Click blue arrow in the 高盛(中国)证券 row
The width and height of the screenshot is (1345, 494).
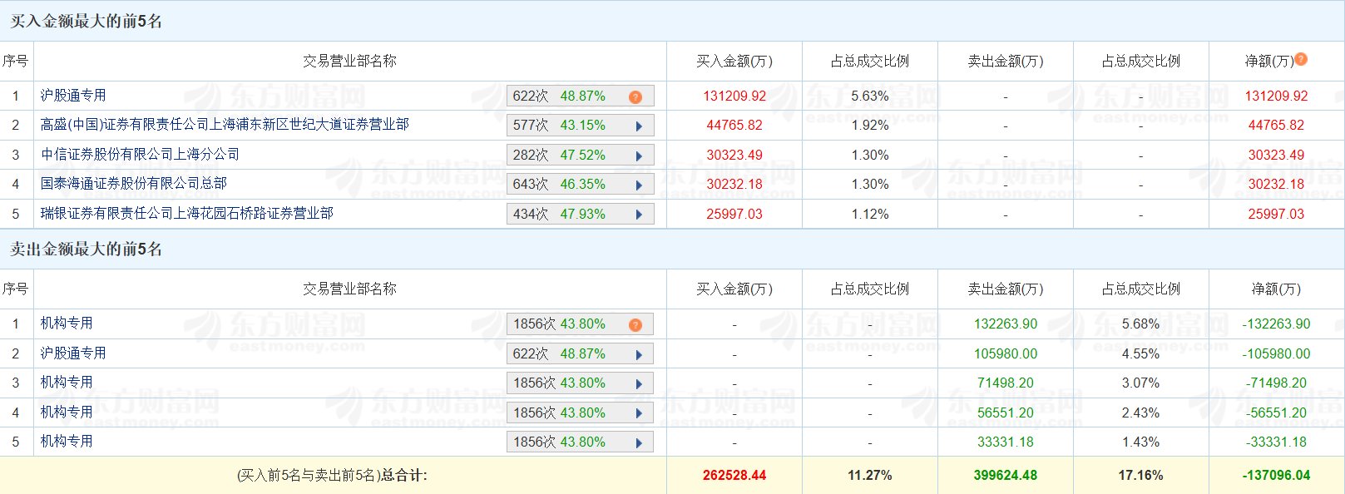pos(639,126)
